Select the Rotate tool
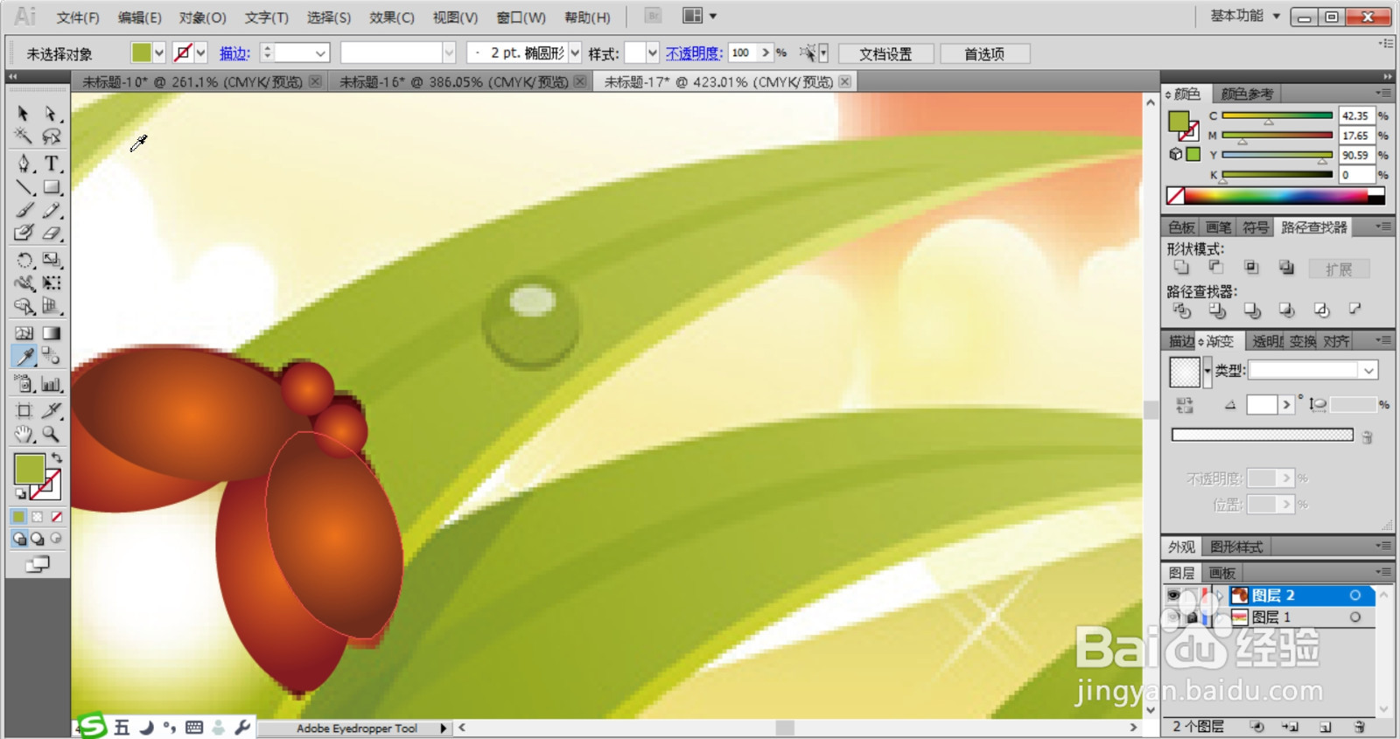The height and width of the screenshot is (739, 1400). 24,260
